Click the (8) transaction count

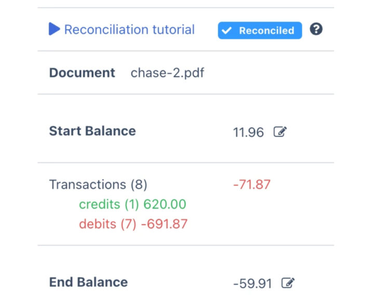click(x=138, y=184)
